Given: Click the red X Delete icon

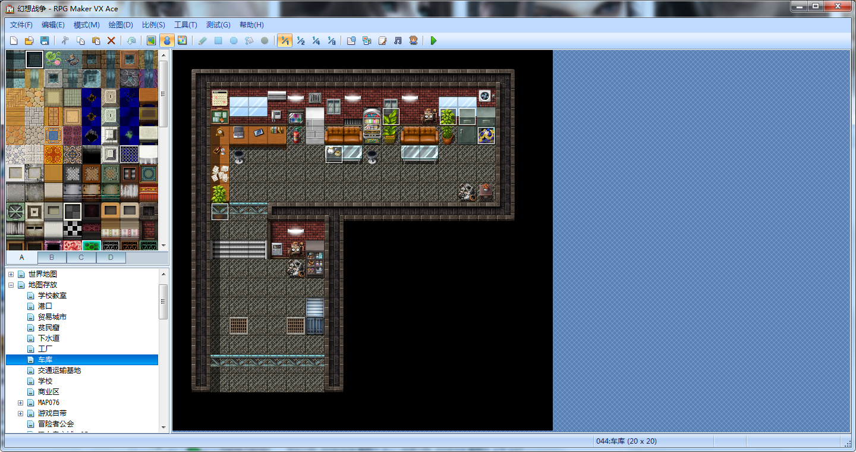Looking at the screenshot, I should click(111, 40).
